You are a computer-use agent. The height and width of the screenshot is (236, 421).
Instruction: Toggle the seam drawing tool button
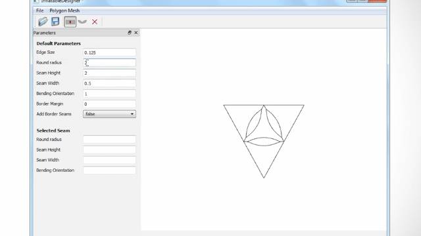pyautogui.click(x=70, y=22)
